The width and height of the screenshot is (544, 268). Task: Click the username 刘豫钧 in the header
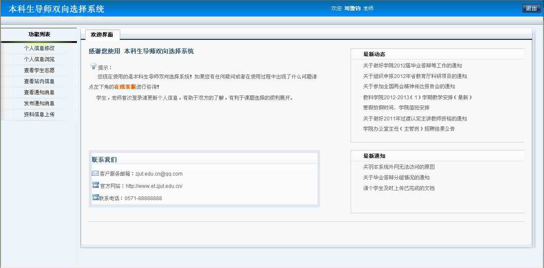tap(352, 8)
